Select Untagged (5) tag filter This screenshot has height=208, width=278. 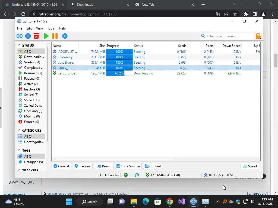click(31, 162)
